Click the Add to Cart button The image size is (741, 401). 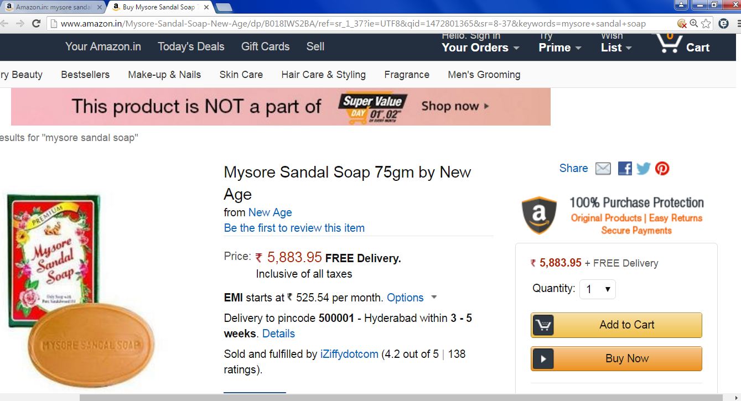616,325
